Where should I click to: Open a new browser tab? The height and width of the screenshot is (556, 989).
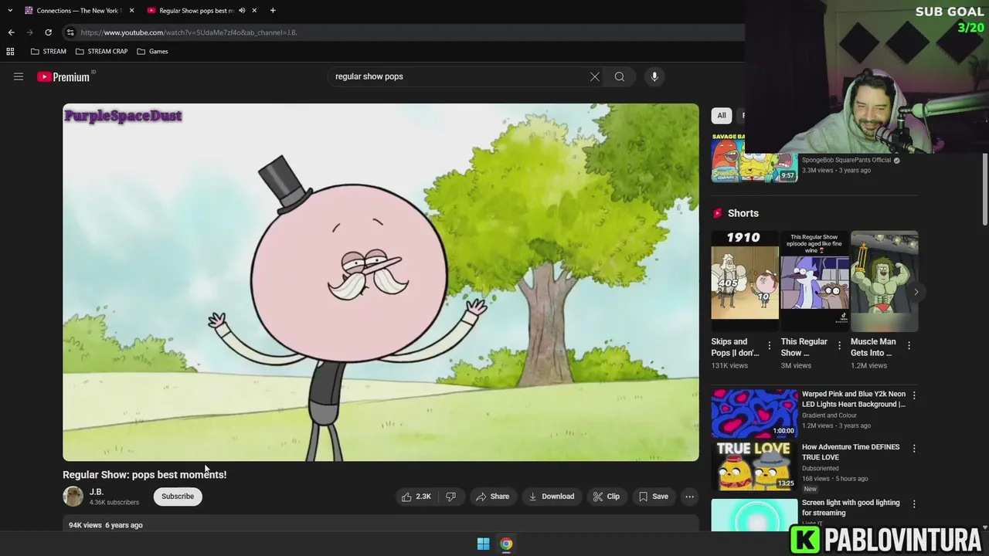pos(273,10)
